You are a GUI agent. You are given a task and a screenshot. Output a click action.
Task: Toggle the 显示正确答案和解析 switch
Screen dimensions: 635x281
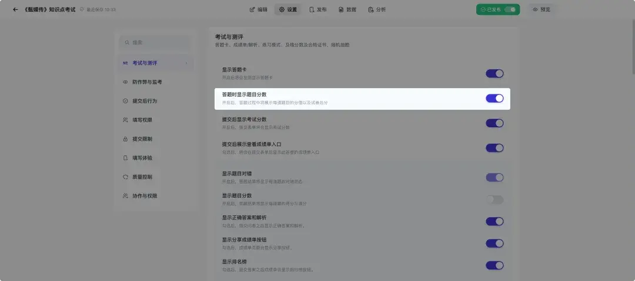coord(494,221)
